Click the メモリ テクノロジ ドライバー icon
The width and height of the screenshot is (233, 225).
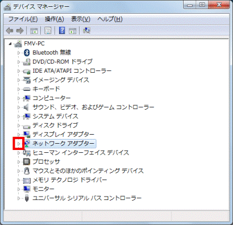point(27,180)
